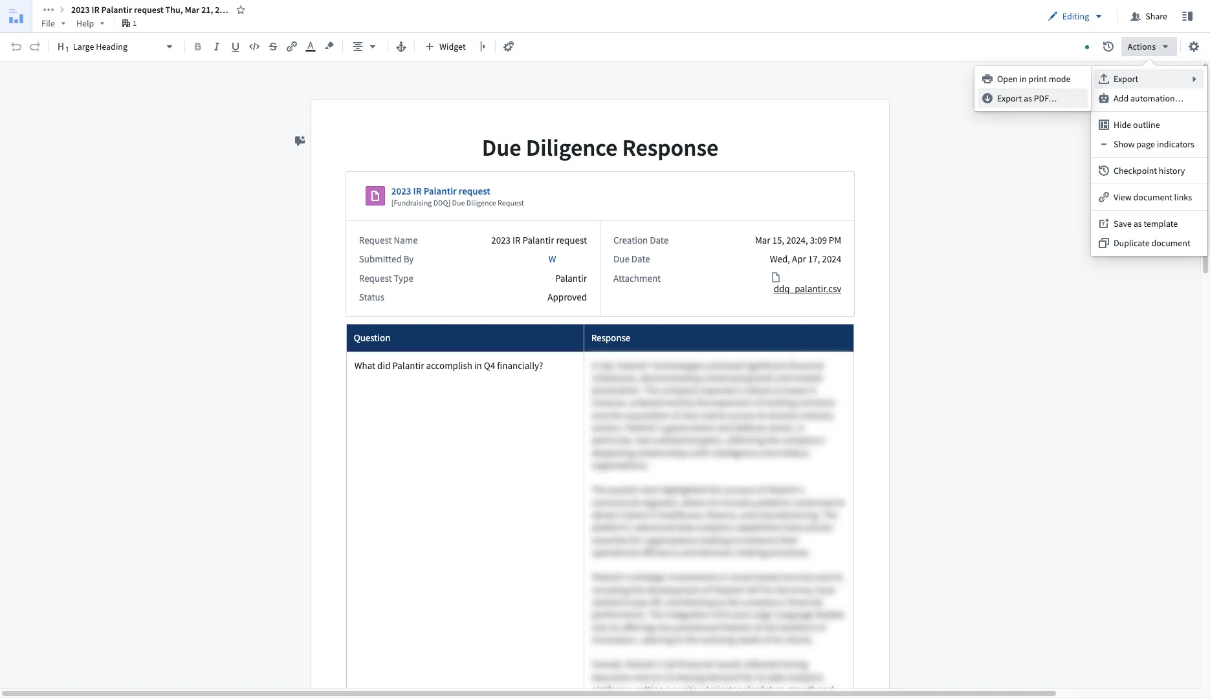The image size is (1210, 698).
Task: Open the Actions dropdown menu
Action: click(x=1148, y=47)
